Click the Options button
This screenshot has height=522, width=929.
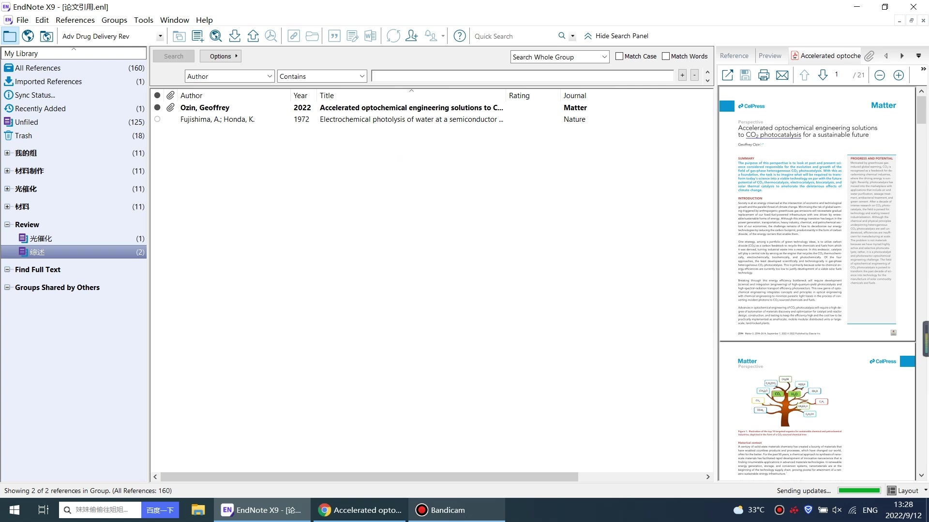221,56
